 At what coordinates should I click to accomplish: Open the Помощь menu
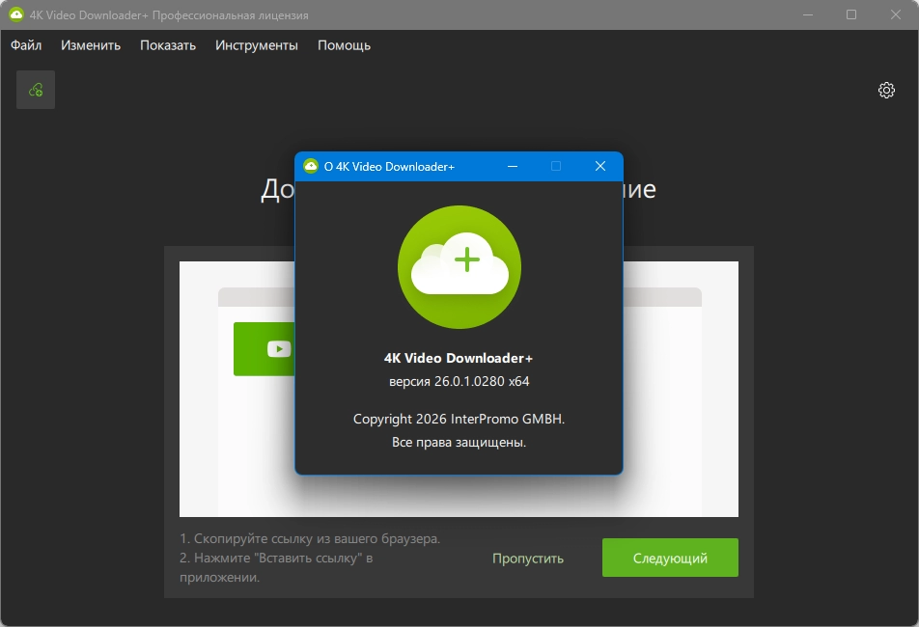pyautogui.click(x=344, y=45)
